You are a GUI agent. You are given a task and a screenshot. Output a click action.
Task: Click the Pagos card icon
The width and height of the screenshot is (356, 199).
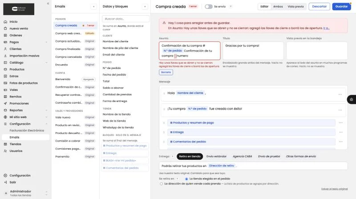coord(5,42)
